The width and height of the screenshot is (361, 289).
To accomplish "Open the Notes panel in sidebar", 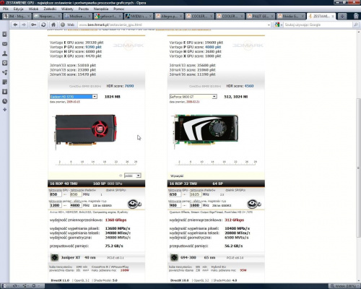I will [4, 82].
